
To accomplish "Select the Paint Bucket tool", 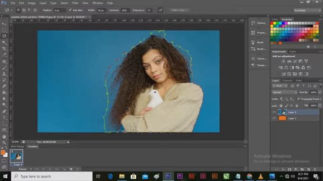I will coord(4,93).
